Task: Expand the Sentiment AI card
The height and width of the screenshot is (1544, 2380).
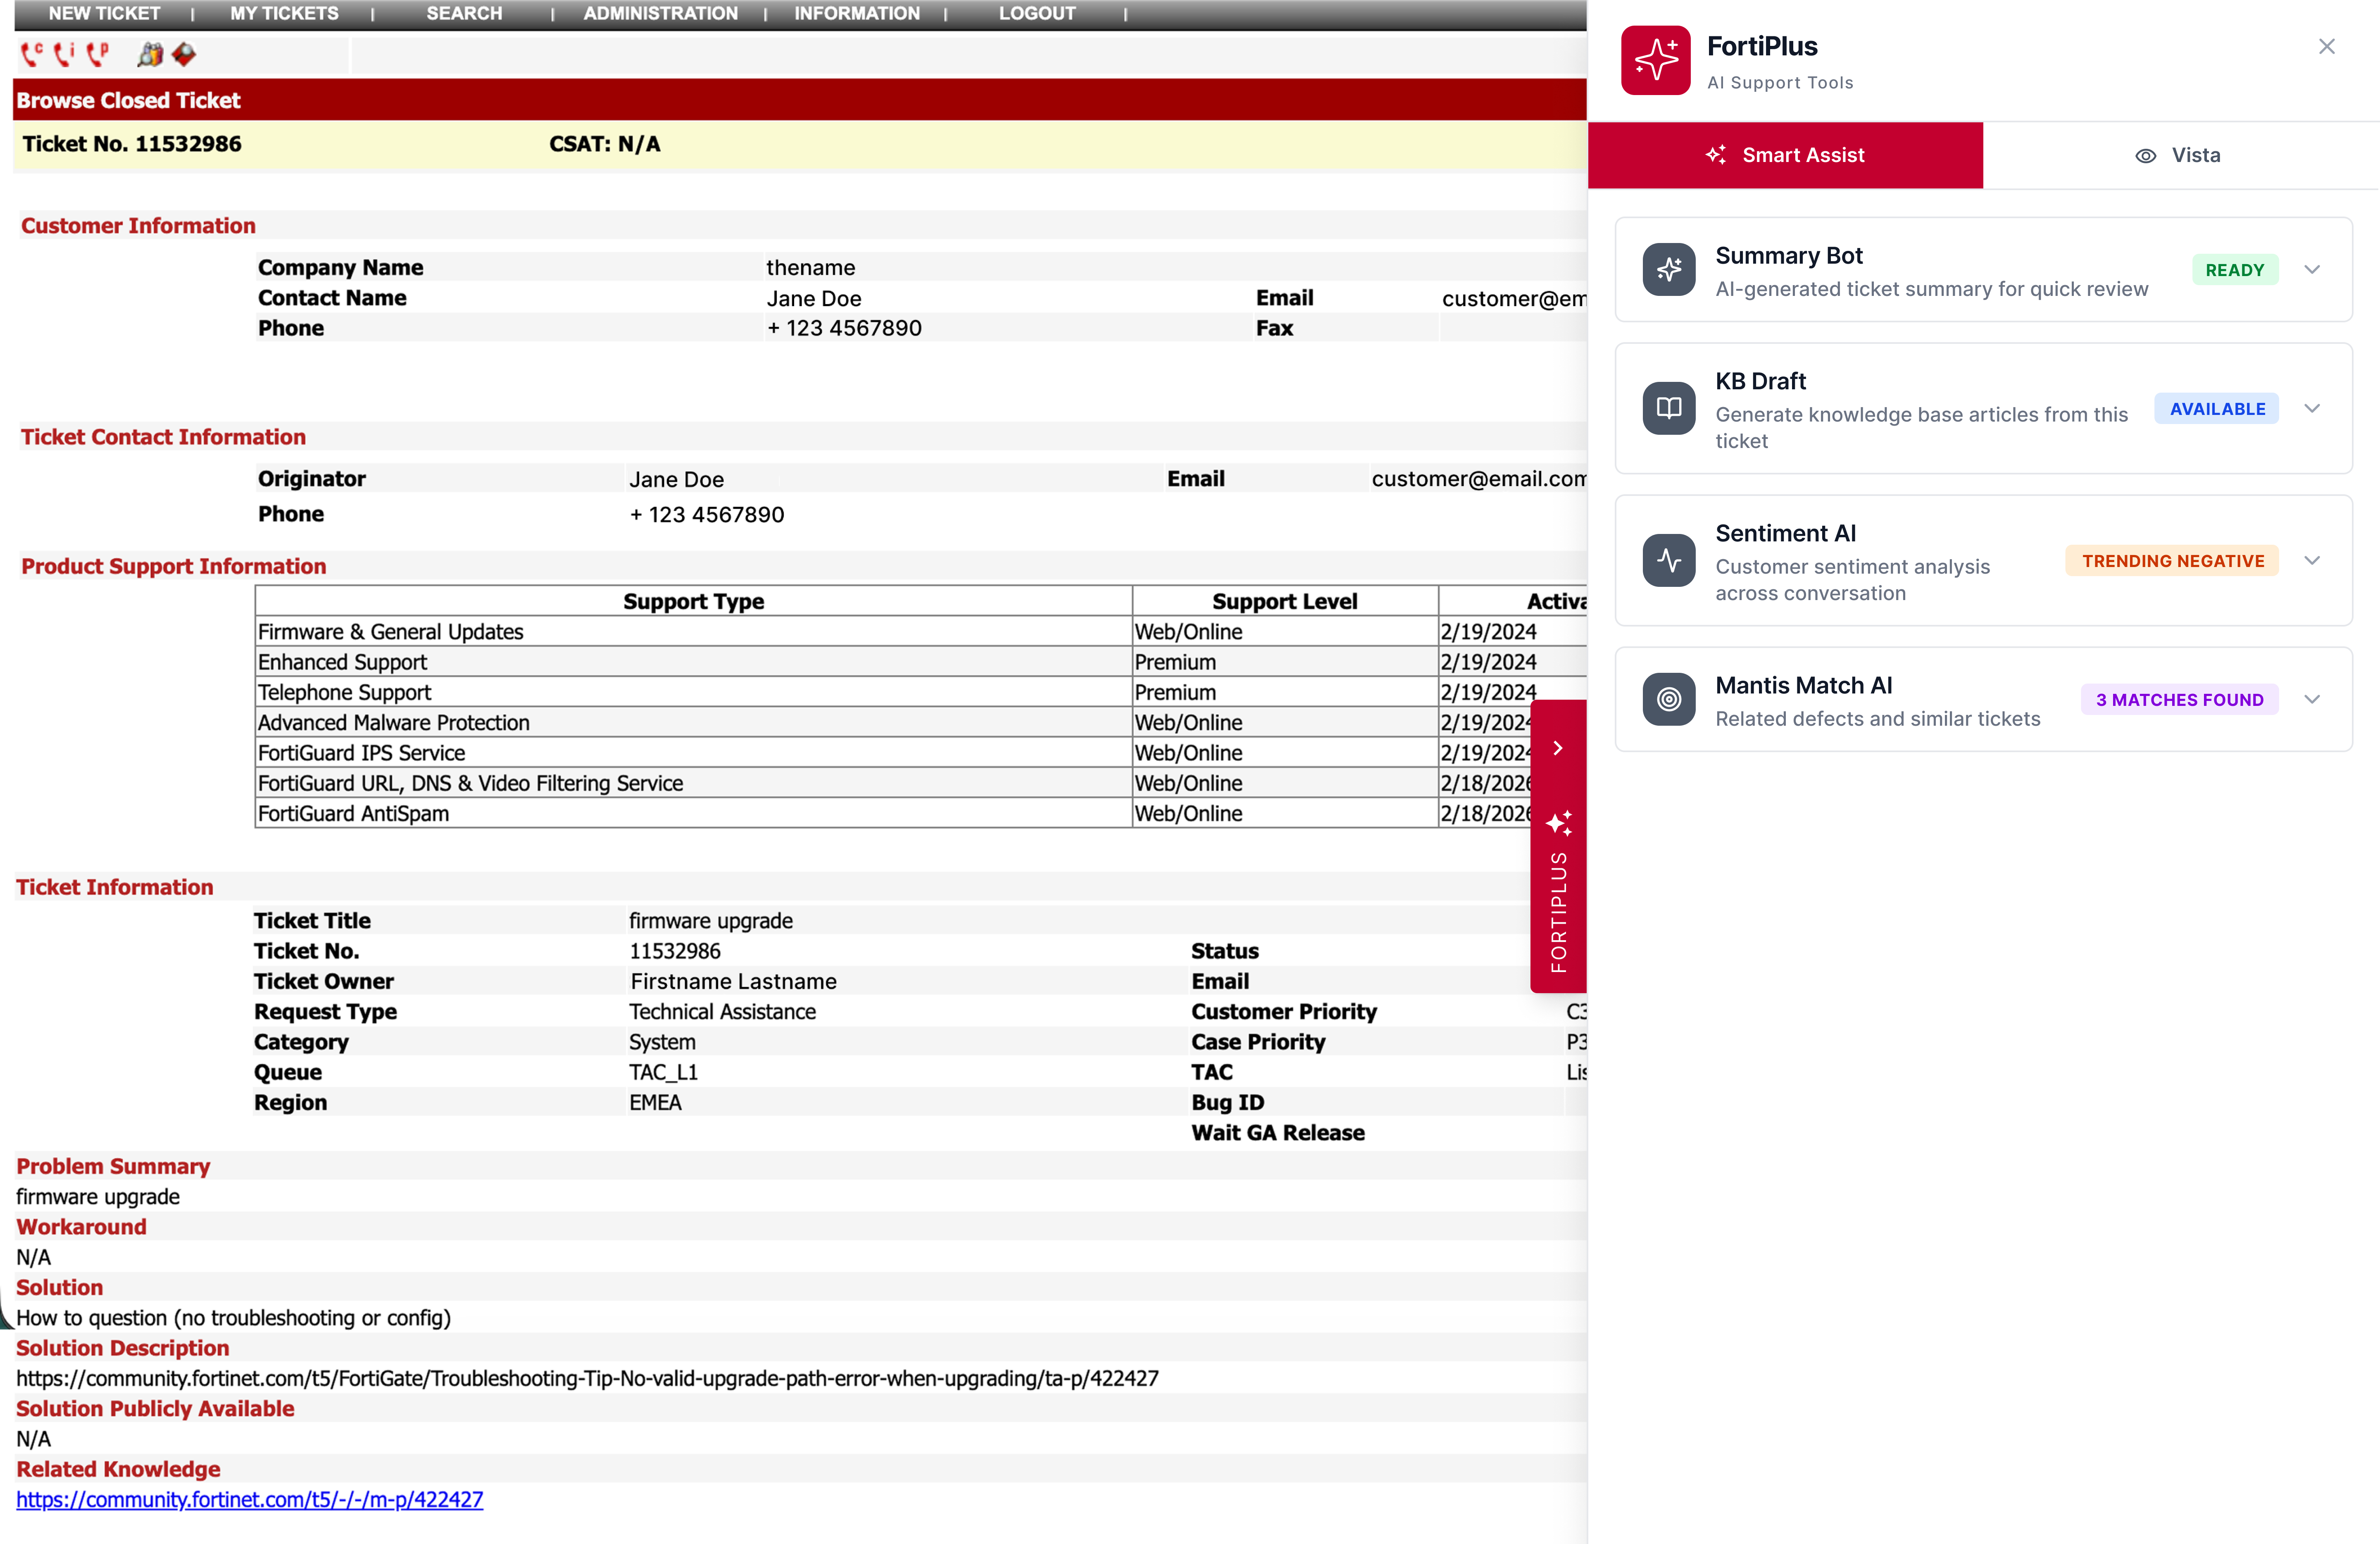Action: click(x=2312, y=560)
